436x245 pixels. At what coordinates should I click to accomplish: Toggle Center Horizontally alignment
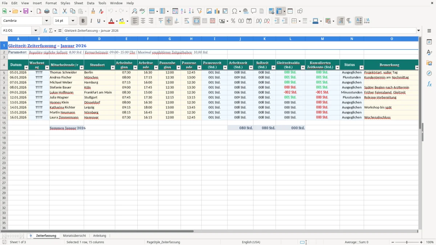click(x=143, y=21)
